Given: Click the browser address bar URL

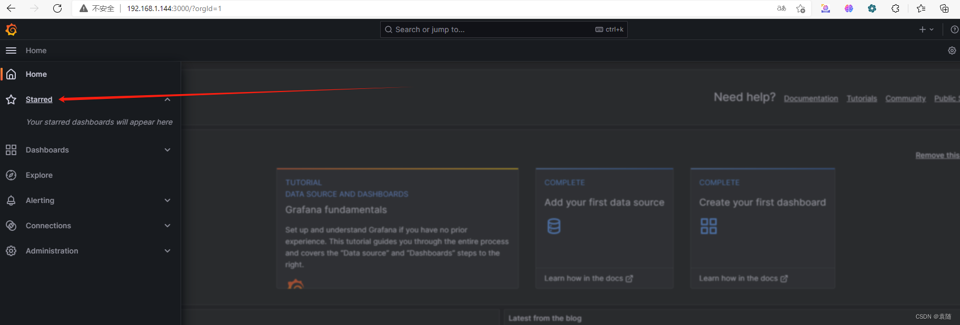Looking at the screenshot, I should 174,8.
